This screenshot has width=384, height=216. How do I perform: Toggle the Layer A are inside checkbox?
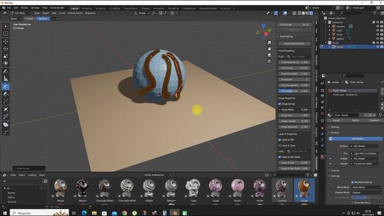(x=280, y=157)
